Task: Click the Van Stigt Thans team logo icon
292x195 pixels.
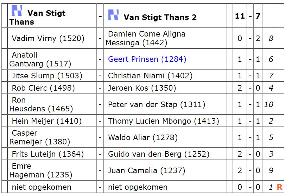Action: [x=17, y=11]
